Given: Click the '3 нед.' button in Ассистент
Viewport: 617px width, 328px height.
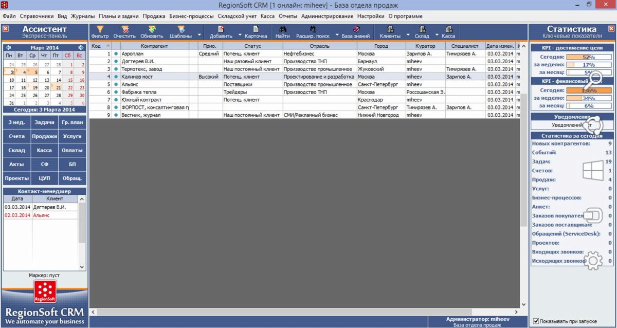Looking at the screenshot, I should [x=16, y=123].
